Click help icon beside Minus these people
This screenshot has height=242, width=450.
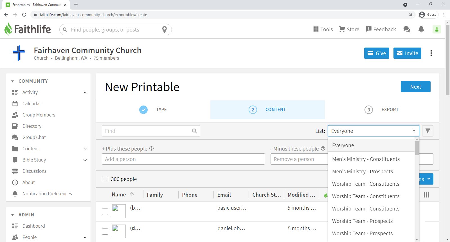tap(323, 149)
